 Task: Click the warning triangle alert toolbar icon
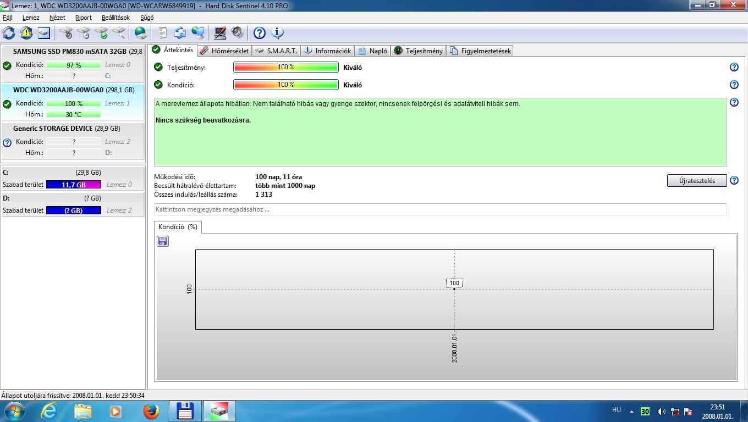point(26,33)
